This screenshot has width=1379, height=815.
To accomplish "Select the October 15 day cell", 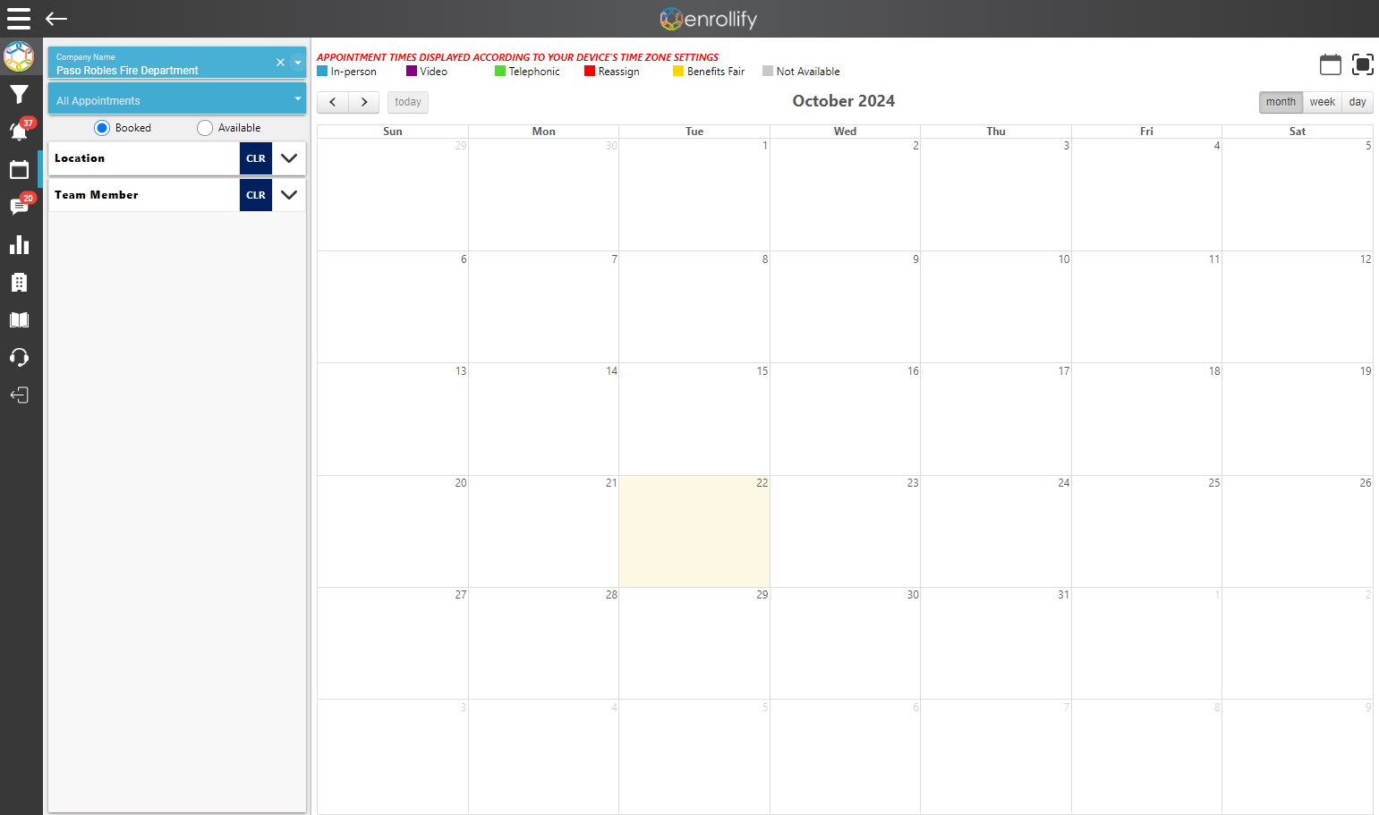I will pos(694,419).
